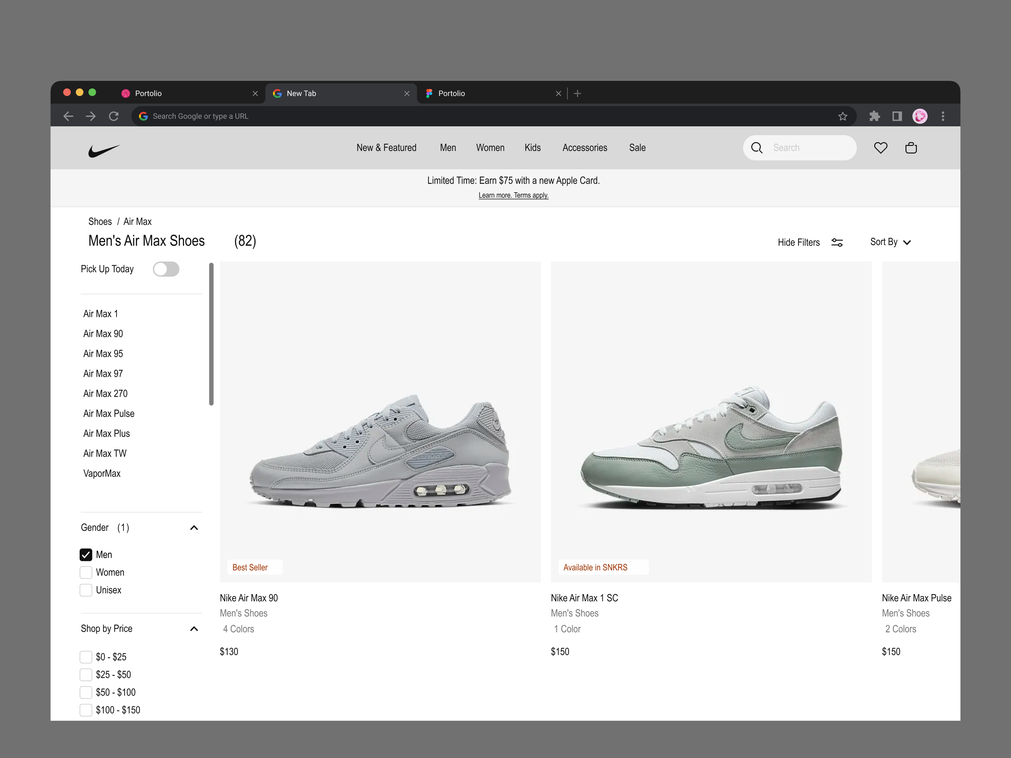Filter by Air Max 270

point(105,394)
